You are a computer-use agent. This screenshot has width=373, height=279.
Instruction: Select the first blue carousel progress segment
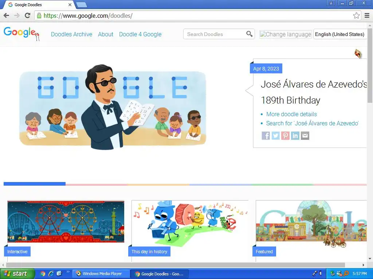point(35,184)
